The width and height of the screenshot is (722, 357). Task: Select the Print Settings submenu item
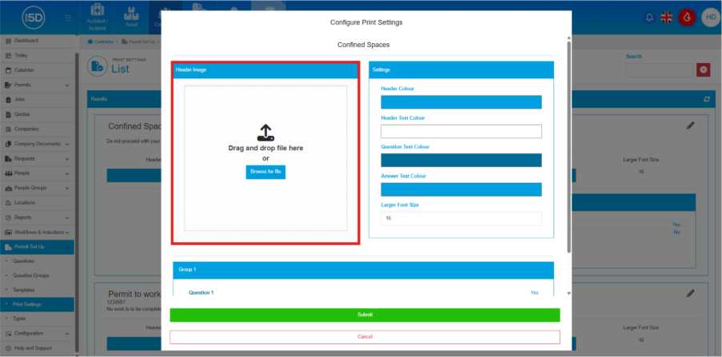pyautogui.click(x=37, y=304)
